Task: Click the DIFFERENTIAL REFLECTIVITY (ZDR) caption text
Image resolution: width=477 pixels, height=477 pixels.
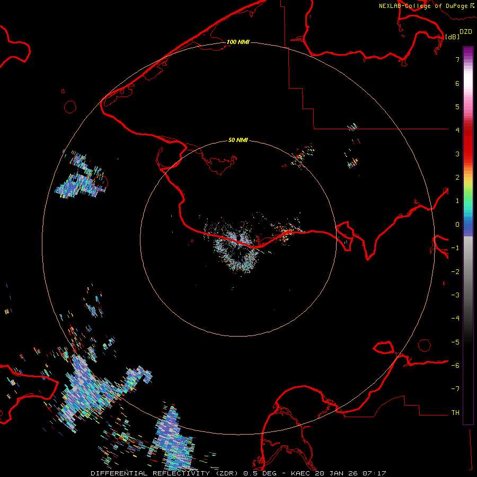Action: (165, 473)
